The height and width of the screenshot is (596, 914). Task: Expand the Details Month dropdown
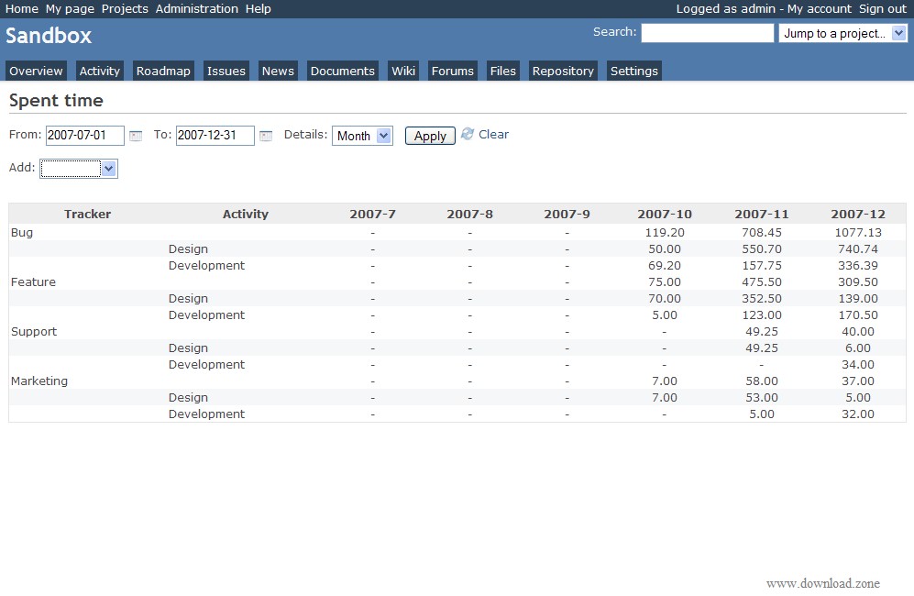pyautogui.click(x=362, y=136)
